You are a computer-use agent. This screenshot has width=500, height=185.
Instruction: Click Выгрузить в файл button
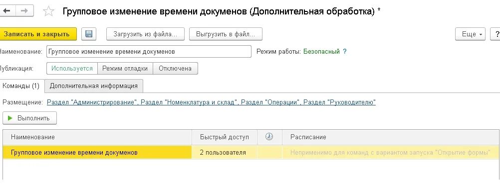(x=226, y=34)
